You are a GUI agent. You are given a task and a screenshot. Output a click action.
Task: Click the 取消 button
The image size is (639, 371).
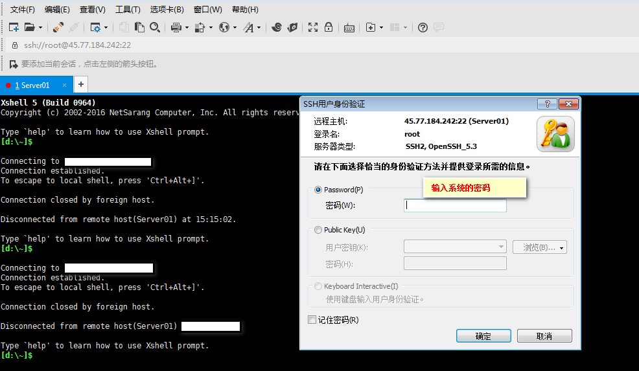coord(544,336)
